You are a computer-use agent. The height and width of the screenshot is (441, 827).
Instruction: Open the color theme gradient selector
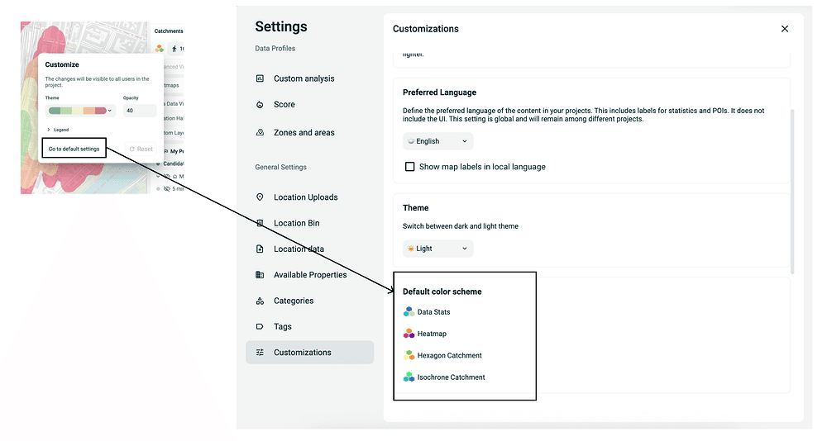81,111
